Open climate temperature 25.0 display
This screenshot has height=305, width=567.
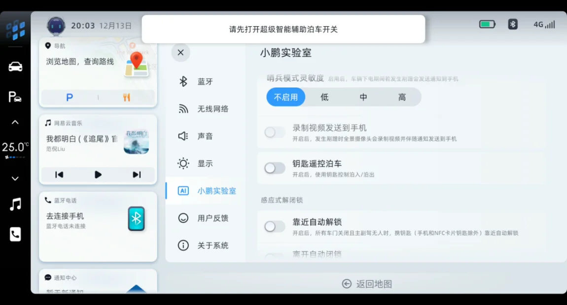pos(15,147)
